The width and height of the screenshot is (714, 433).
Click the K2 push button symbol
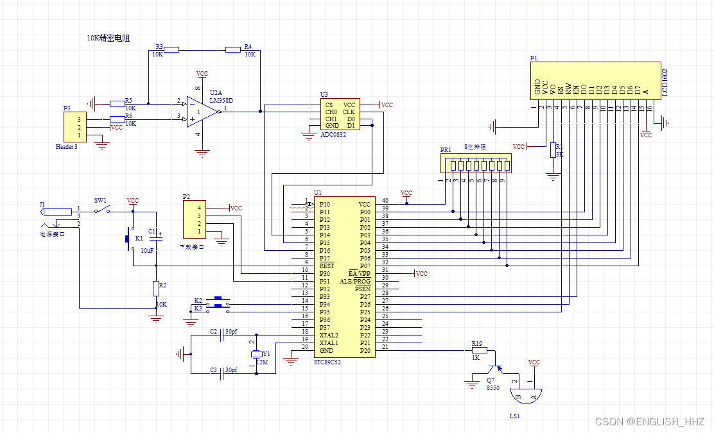[218, 301]
